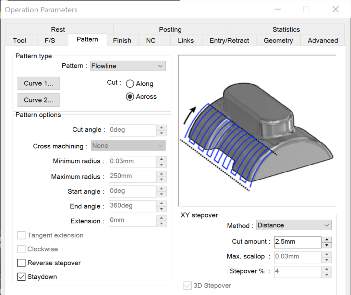Click the Curve 1 button

[x=38, y=83]
